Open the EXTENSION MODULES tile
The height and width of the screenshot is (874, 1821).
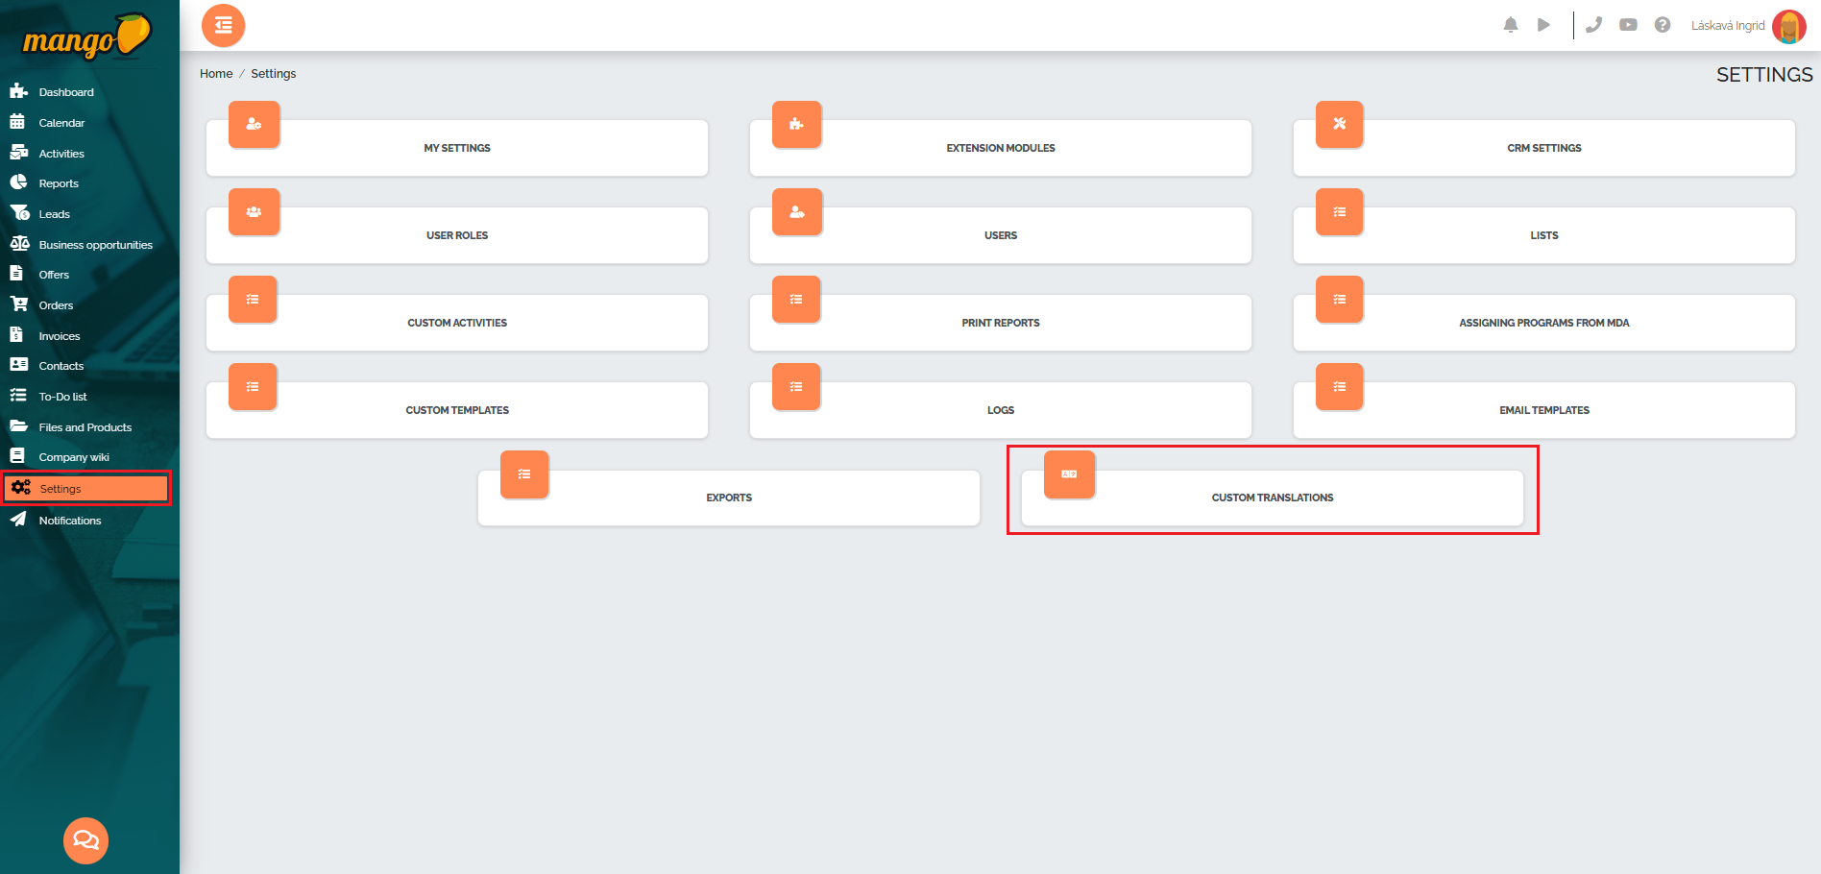point(1001,148)
